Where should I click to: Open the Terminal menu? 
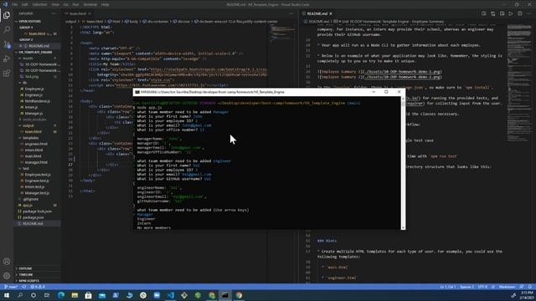[90, 4]
